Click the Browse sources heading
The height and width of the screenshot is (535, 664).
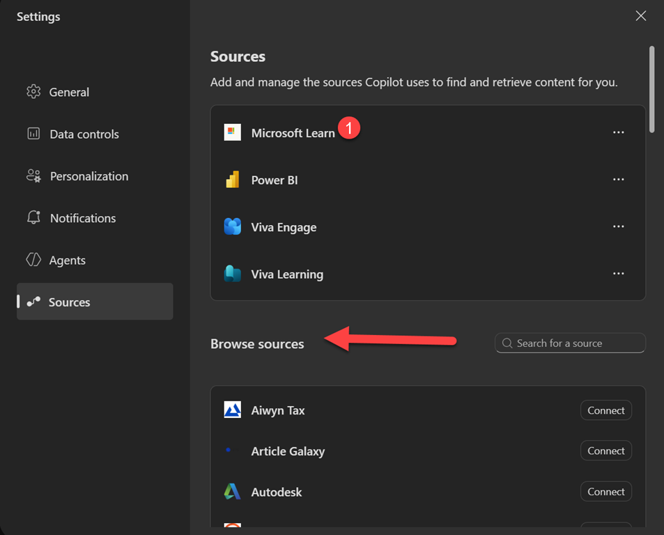click(257, 343)
